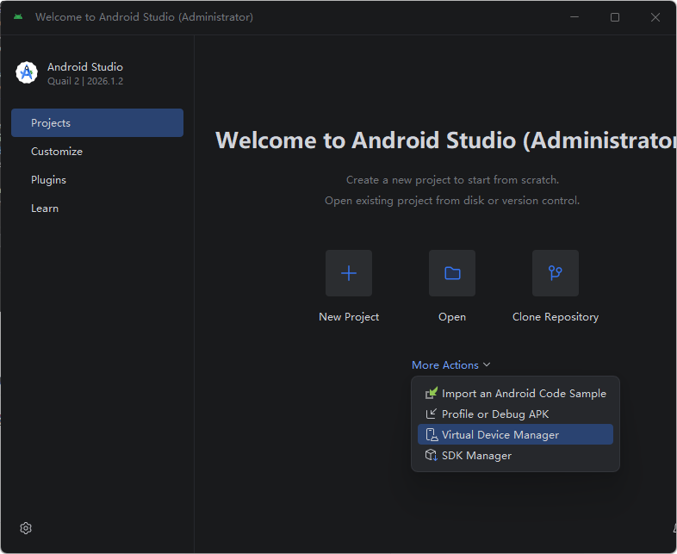Click the version text Quail 2 | 2026.1.2

(85, 81)
